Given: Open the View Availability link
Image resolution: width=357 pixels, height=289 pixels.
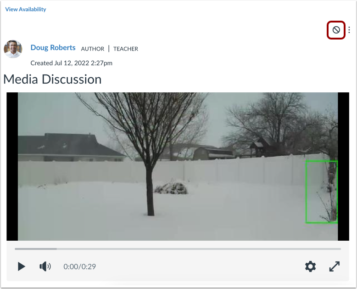Looking at the screenshot, I should coord(26,9).
